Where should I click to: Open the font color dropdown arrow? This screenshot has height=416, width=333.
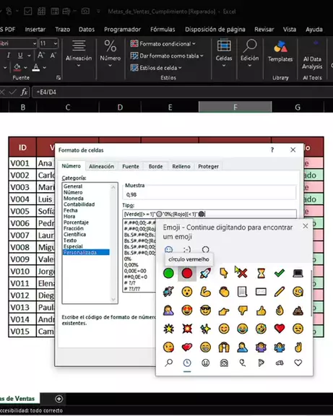click(x=44, y=68)
